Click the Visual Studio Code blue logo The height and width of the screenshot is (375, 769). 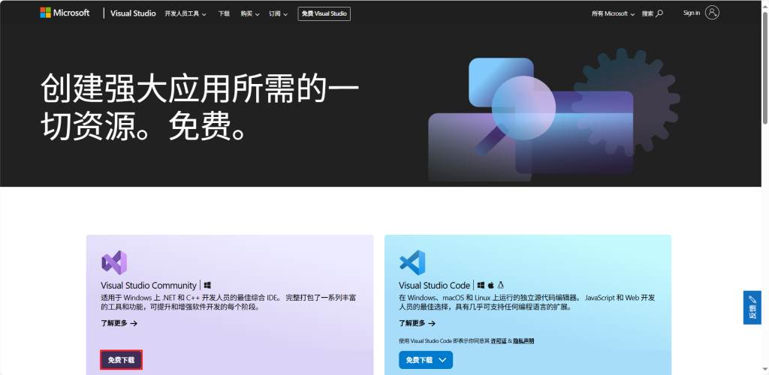coord(412,263)
